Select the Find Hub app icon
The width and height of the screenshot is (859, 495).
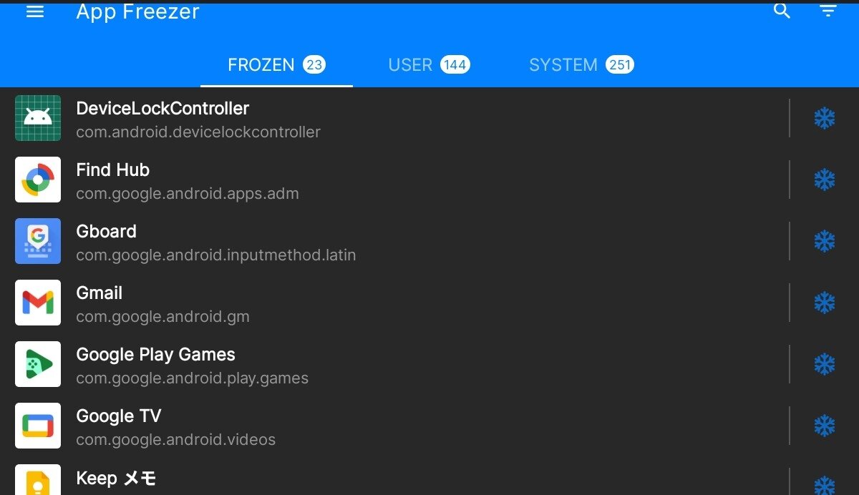pyautogui.click(x=38, y=180)
